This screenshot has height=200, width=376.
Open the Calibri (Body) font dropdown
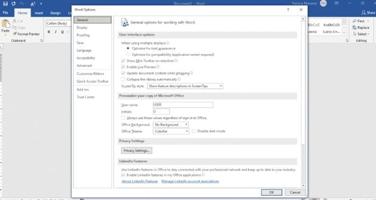point(59,23)
